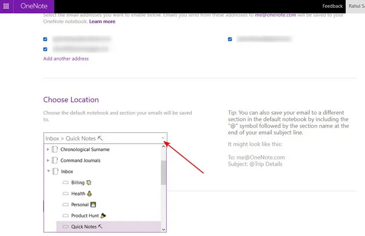
Task: Select the Inbox notebook icon
Action: pyautogui.click(x=55, y=171)
